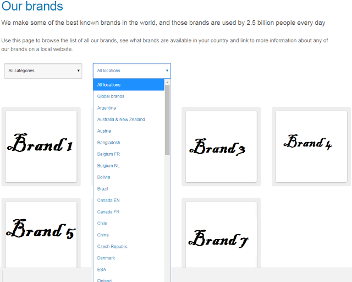Open the Brand 4 tile
Screen dimensions: 352x282
tap(311, 147)
